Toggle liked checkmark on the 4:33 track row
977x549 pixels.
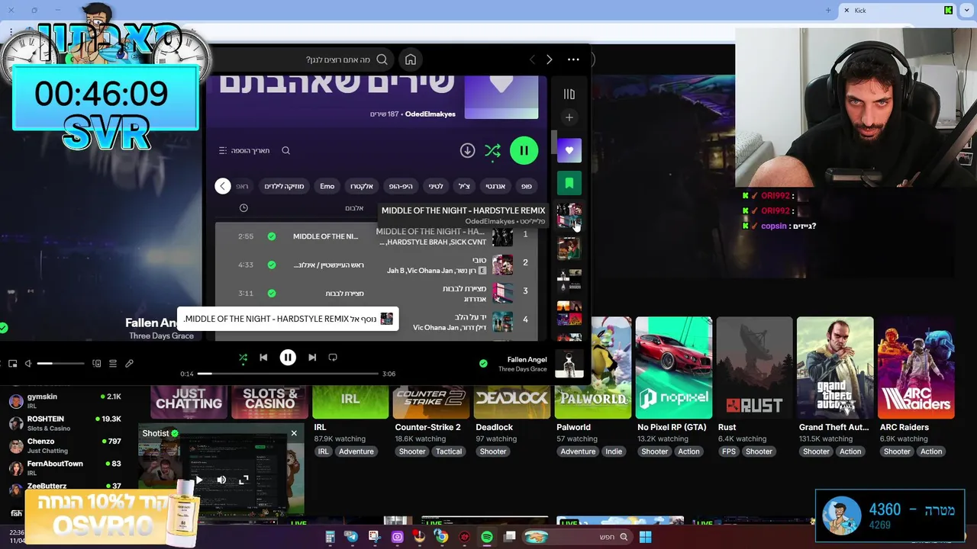271,265
